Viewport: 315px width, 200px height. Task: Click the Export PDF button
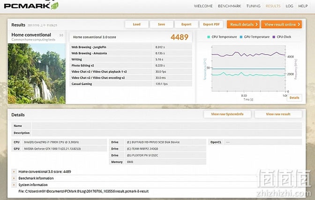point(211,24)
